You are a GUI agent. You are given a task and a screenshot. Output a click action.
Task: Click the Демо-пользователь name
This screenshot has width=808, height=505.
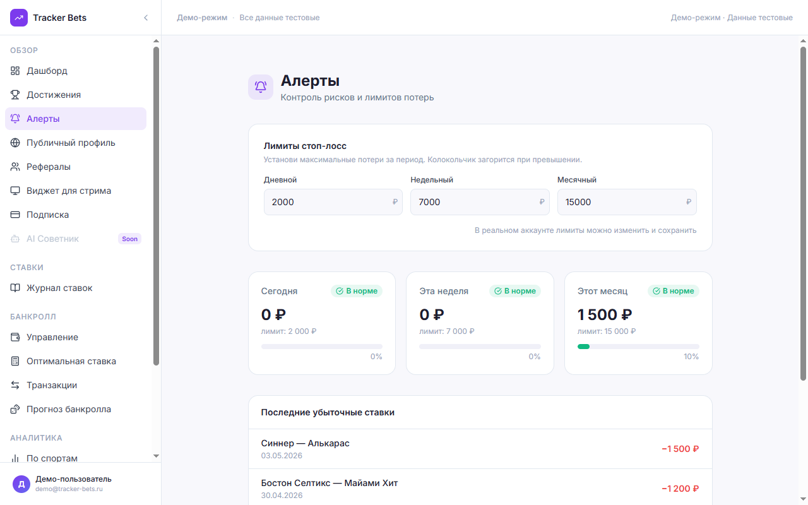tap(73, 479)
